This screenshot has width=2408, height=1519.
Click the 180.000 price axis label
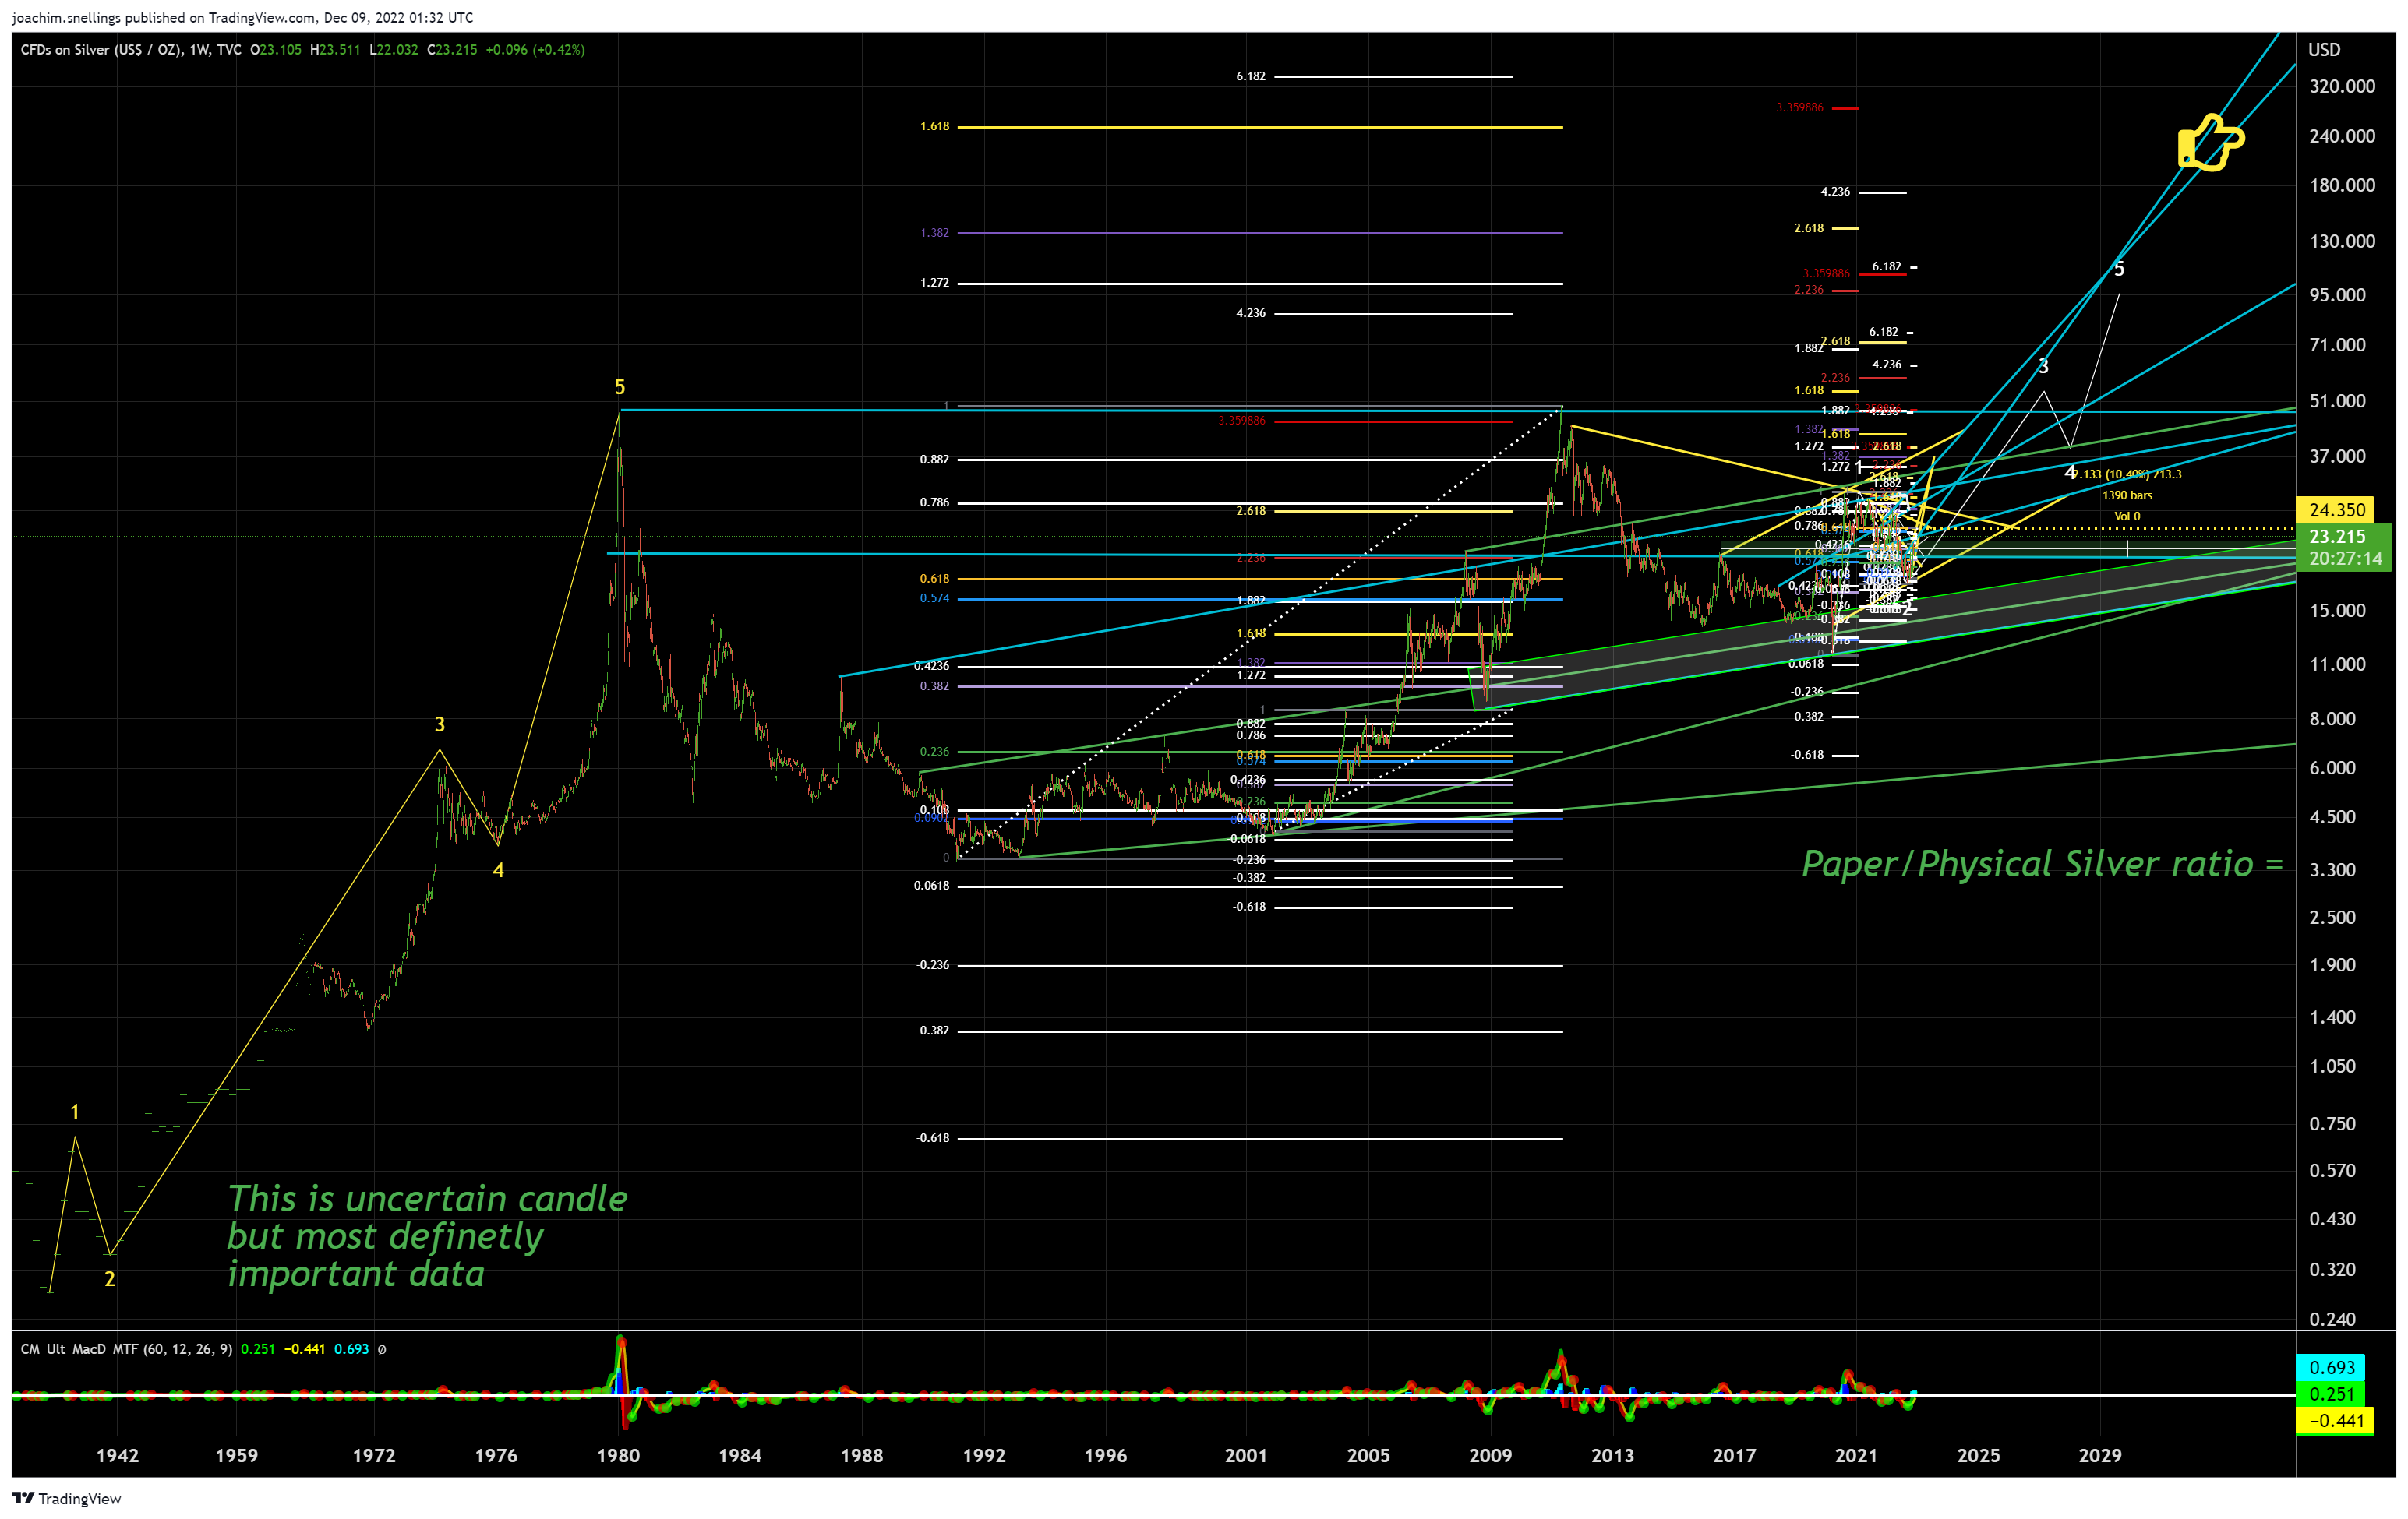(x=2342, y=185)
